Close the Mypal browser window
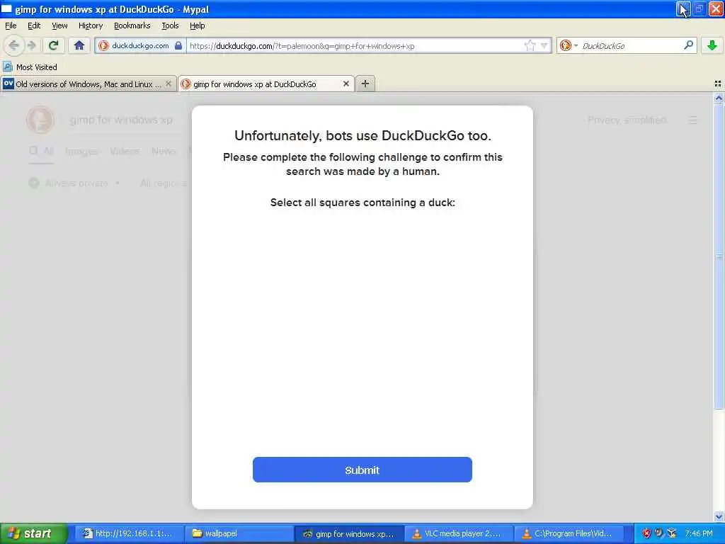 coord(715,8)
